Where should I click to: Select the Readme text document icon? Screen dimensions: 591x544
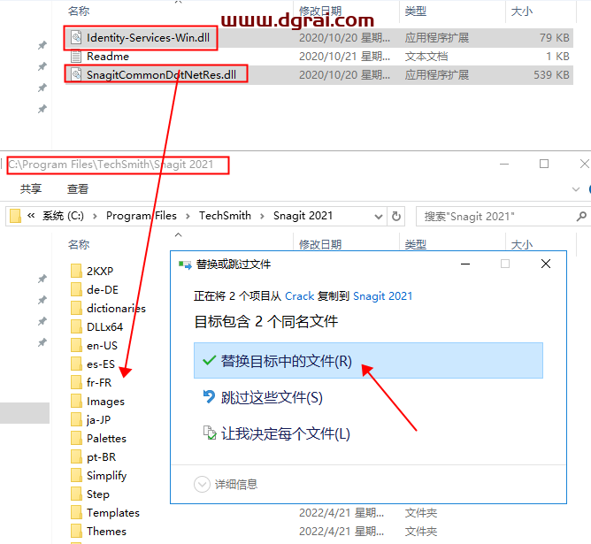(76, 56)
